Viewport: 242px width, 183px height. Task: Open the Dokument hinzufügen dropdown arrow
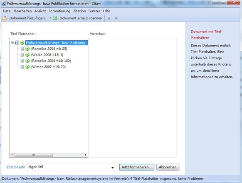(x=50, y=18)
